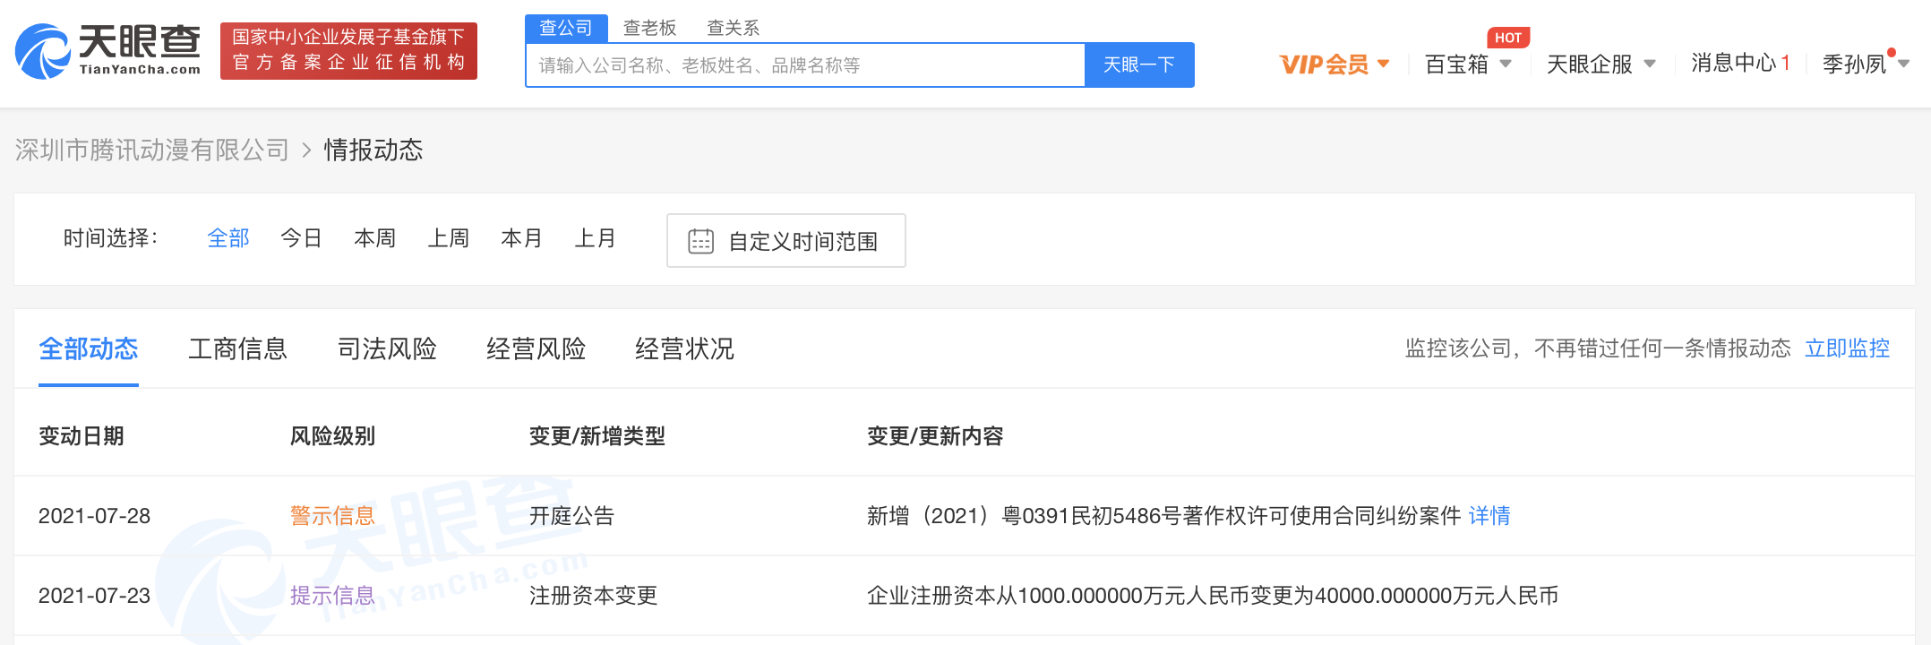Click the red official credit agency banner
This screenshot has height=645, width=1931.
click(348, 51)
